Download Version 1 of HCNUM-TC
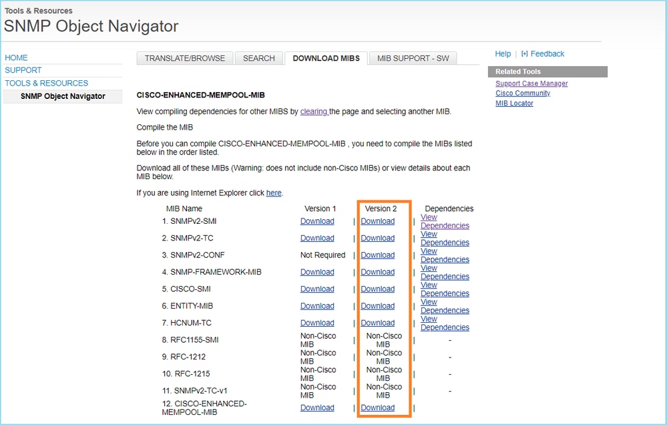The height and width of the screenshot is (425, 667). click(x=317, y=323)
